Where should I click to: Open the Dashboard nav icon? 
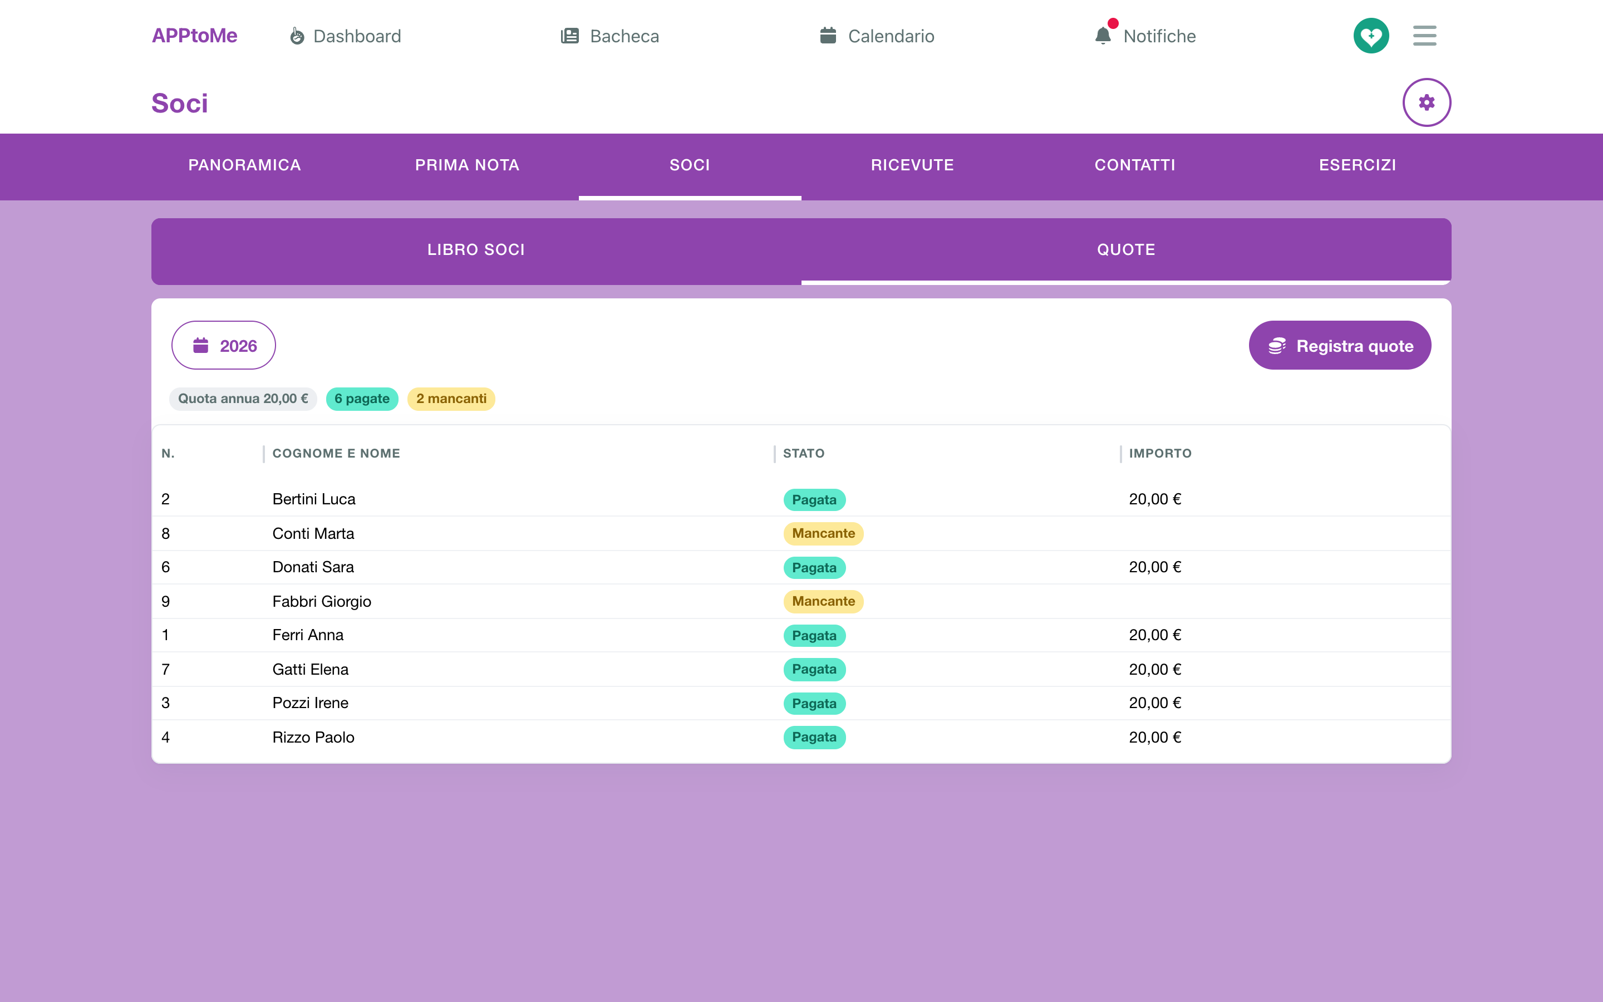297,36
